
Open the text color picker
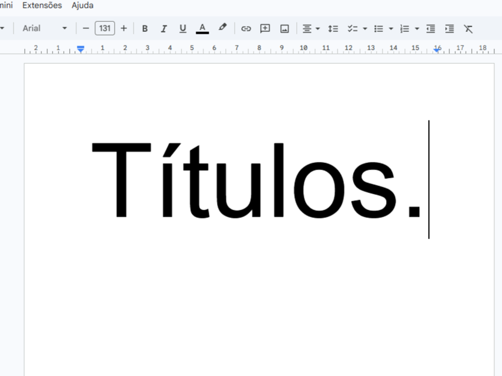(202, 29)
